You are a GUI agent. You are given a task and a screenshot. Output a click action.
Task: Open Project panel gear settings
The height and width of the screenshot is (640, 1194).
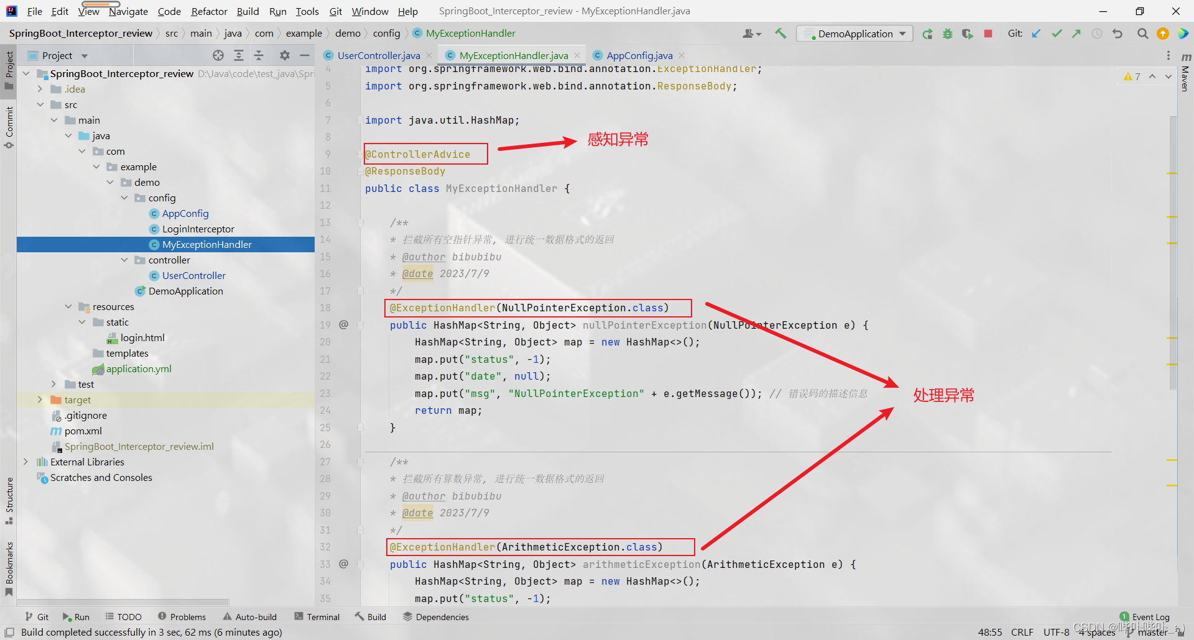tap(285, 55)
